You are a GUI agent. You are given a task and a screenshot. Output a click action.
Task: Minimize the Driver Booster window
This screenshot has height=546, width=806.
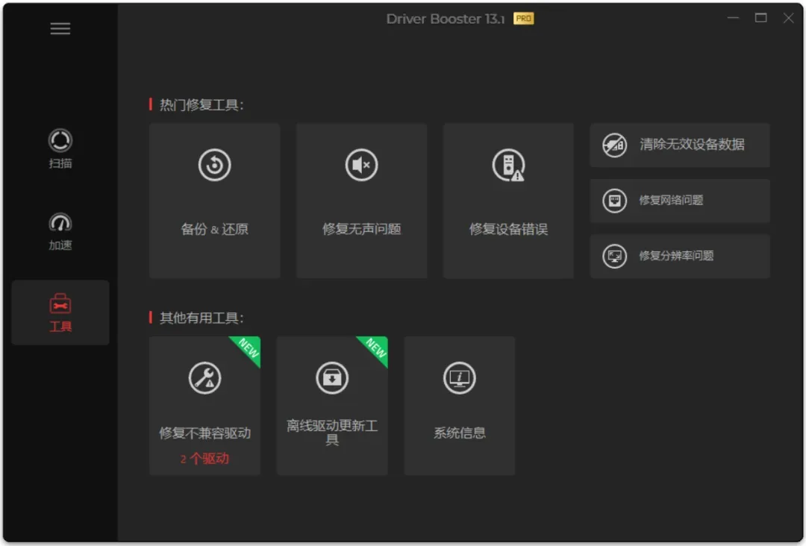pyautogui.click(x=733, y=18)
